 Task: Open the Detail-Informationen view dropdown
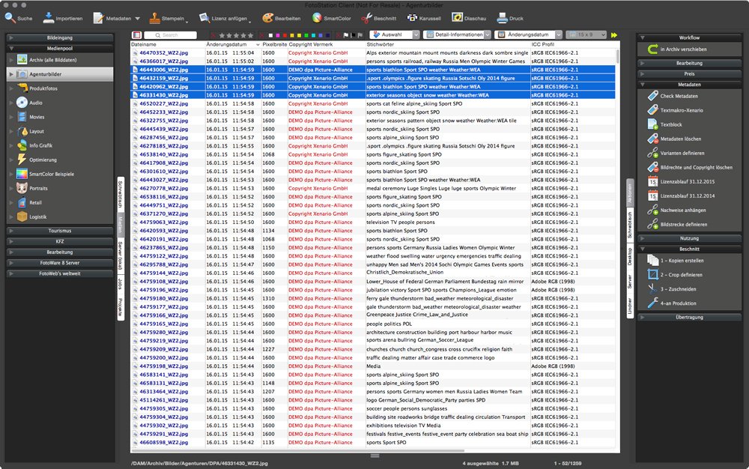(x=457, y=35)
